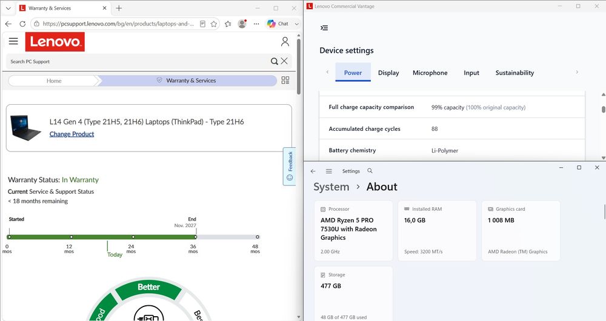Click the Graphics card tile

click(x=521, y=231)
